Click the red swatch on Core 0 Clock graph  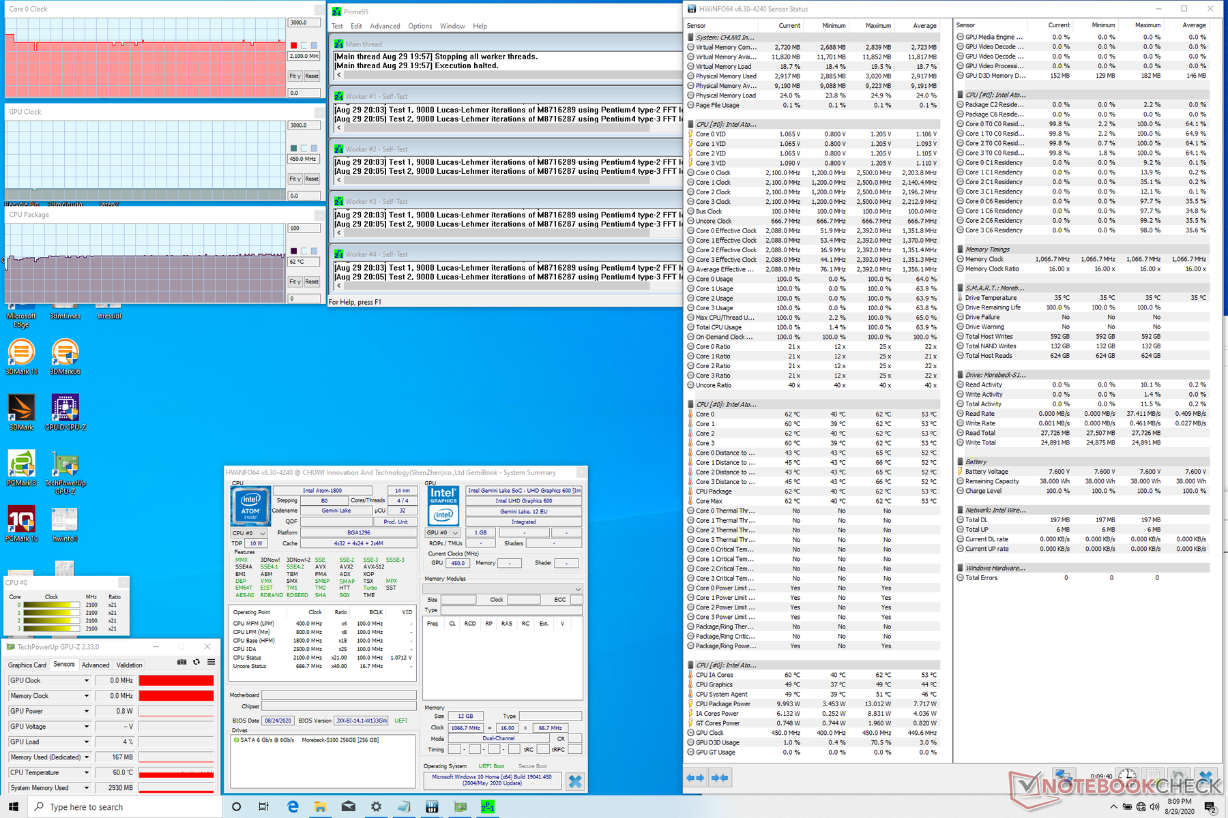[294, 46]
